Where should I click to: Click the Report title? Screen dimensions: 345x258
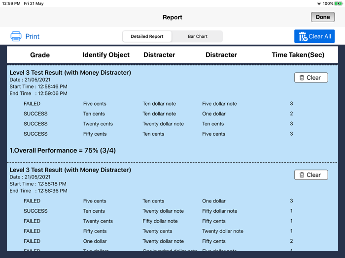pyautogui.click(x=172, y=17)
